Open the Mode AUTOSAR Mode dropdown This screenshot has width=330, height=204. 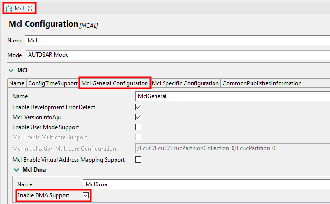click(176, 55)
